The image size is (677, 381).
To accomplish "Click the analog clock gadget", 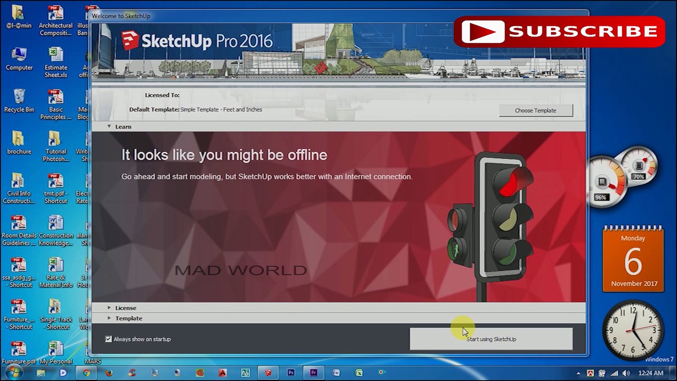I will pyautogui.click(x=633, y=331).
